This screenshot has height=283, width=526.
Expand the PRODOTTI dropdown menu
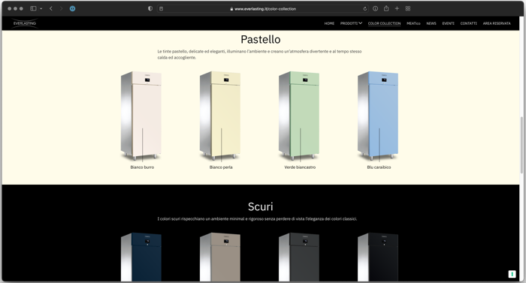(x=351, y=23)
